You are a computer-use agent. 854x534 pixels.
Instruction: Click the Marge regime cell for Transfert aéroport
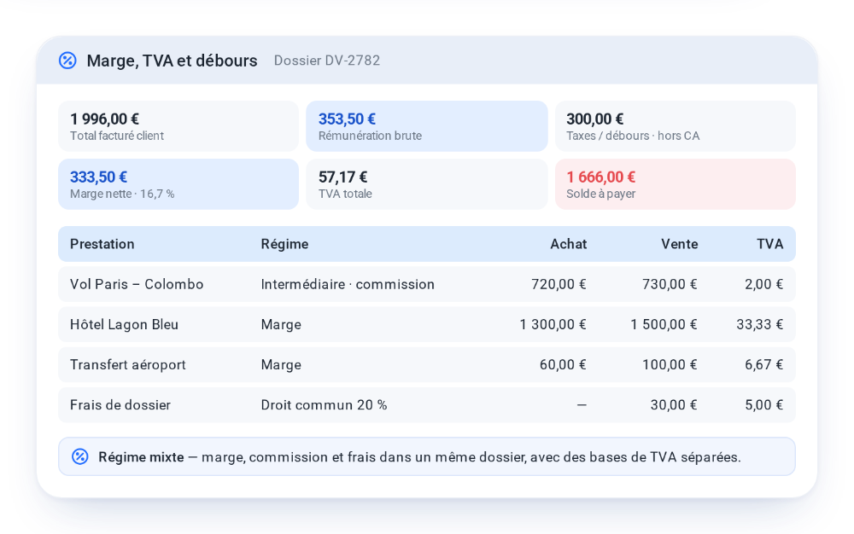coord(281,365)
